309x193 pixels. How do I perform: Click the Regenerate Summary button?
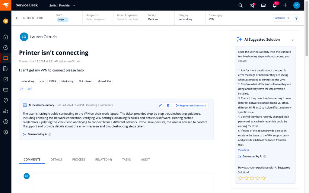pos(191,105)
